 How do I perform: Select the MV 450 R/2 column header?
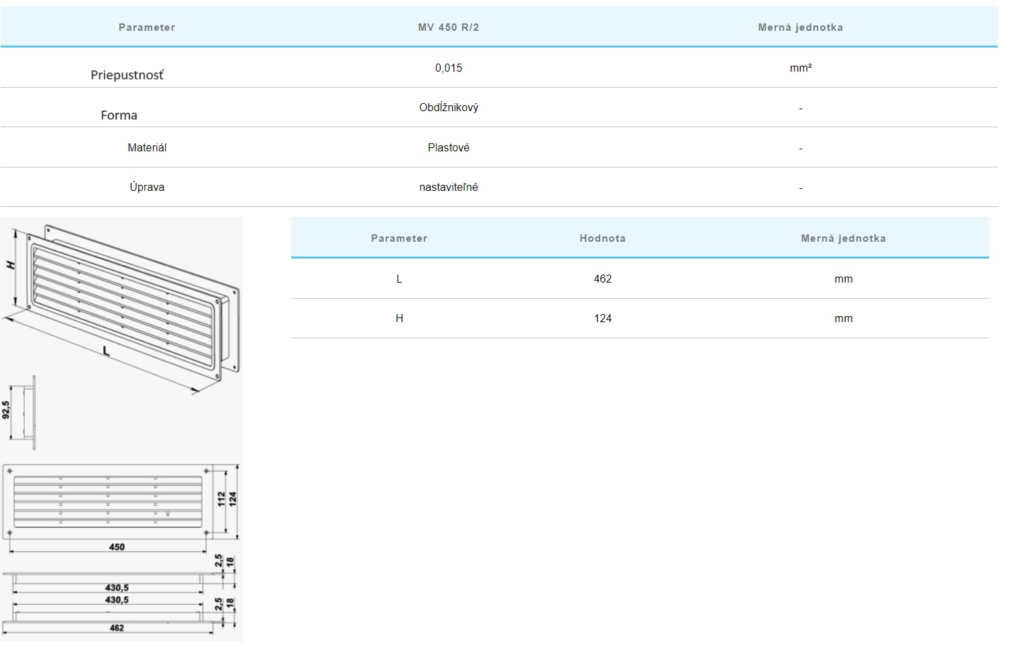coord(448,27)
